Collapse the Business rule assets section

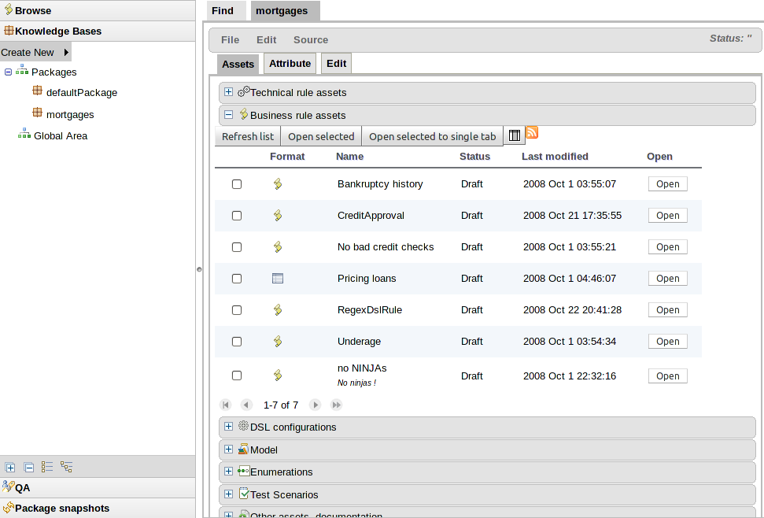(229, 115)
